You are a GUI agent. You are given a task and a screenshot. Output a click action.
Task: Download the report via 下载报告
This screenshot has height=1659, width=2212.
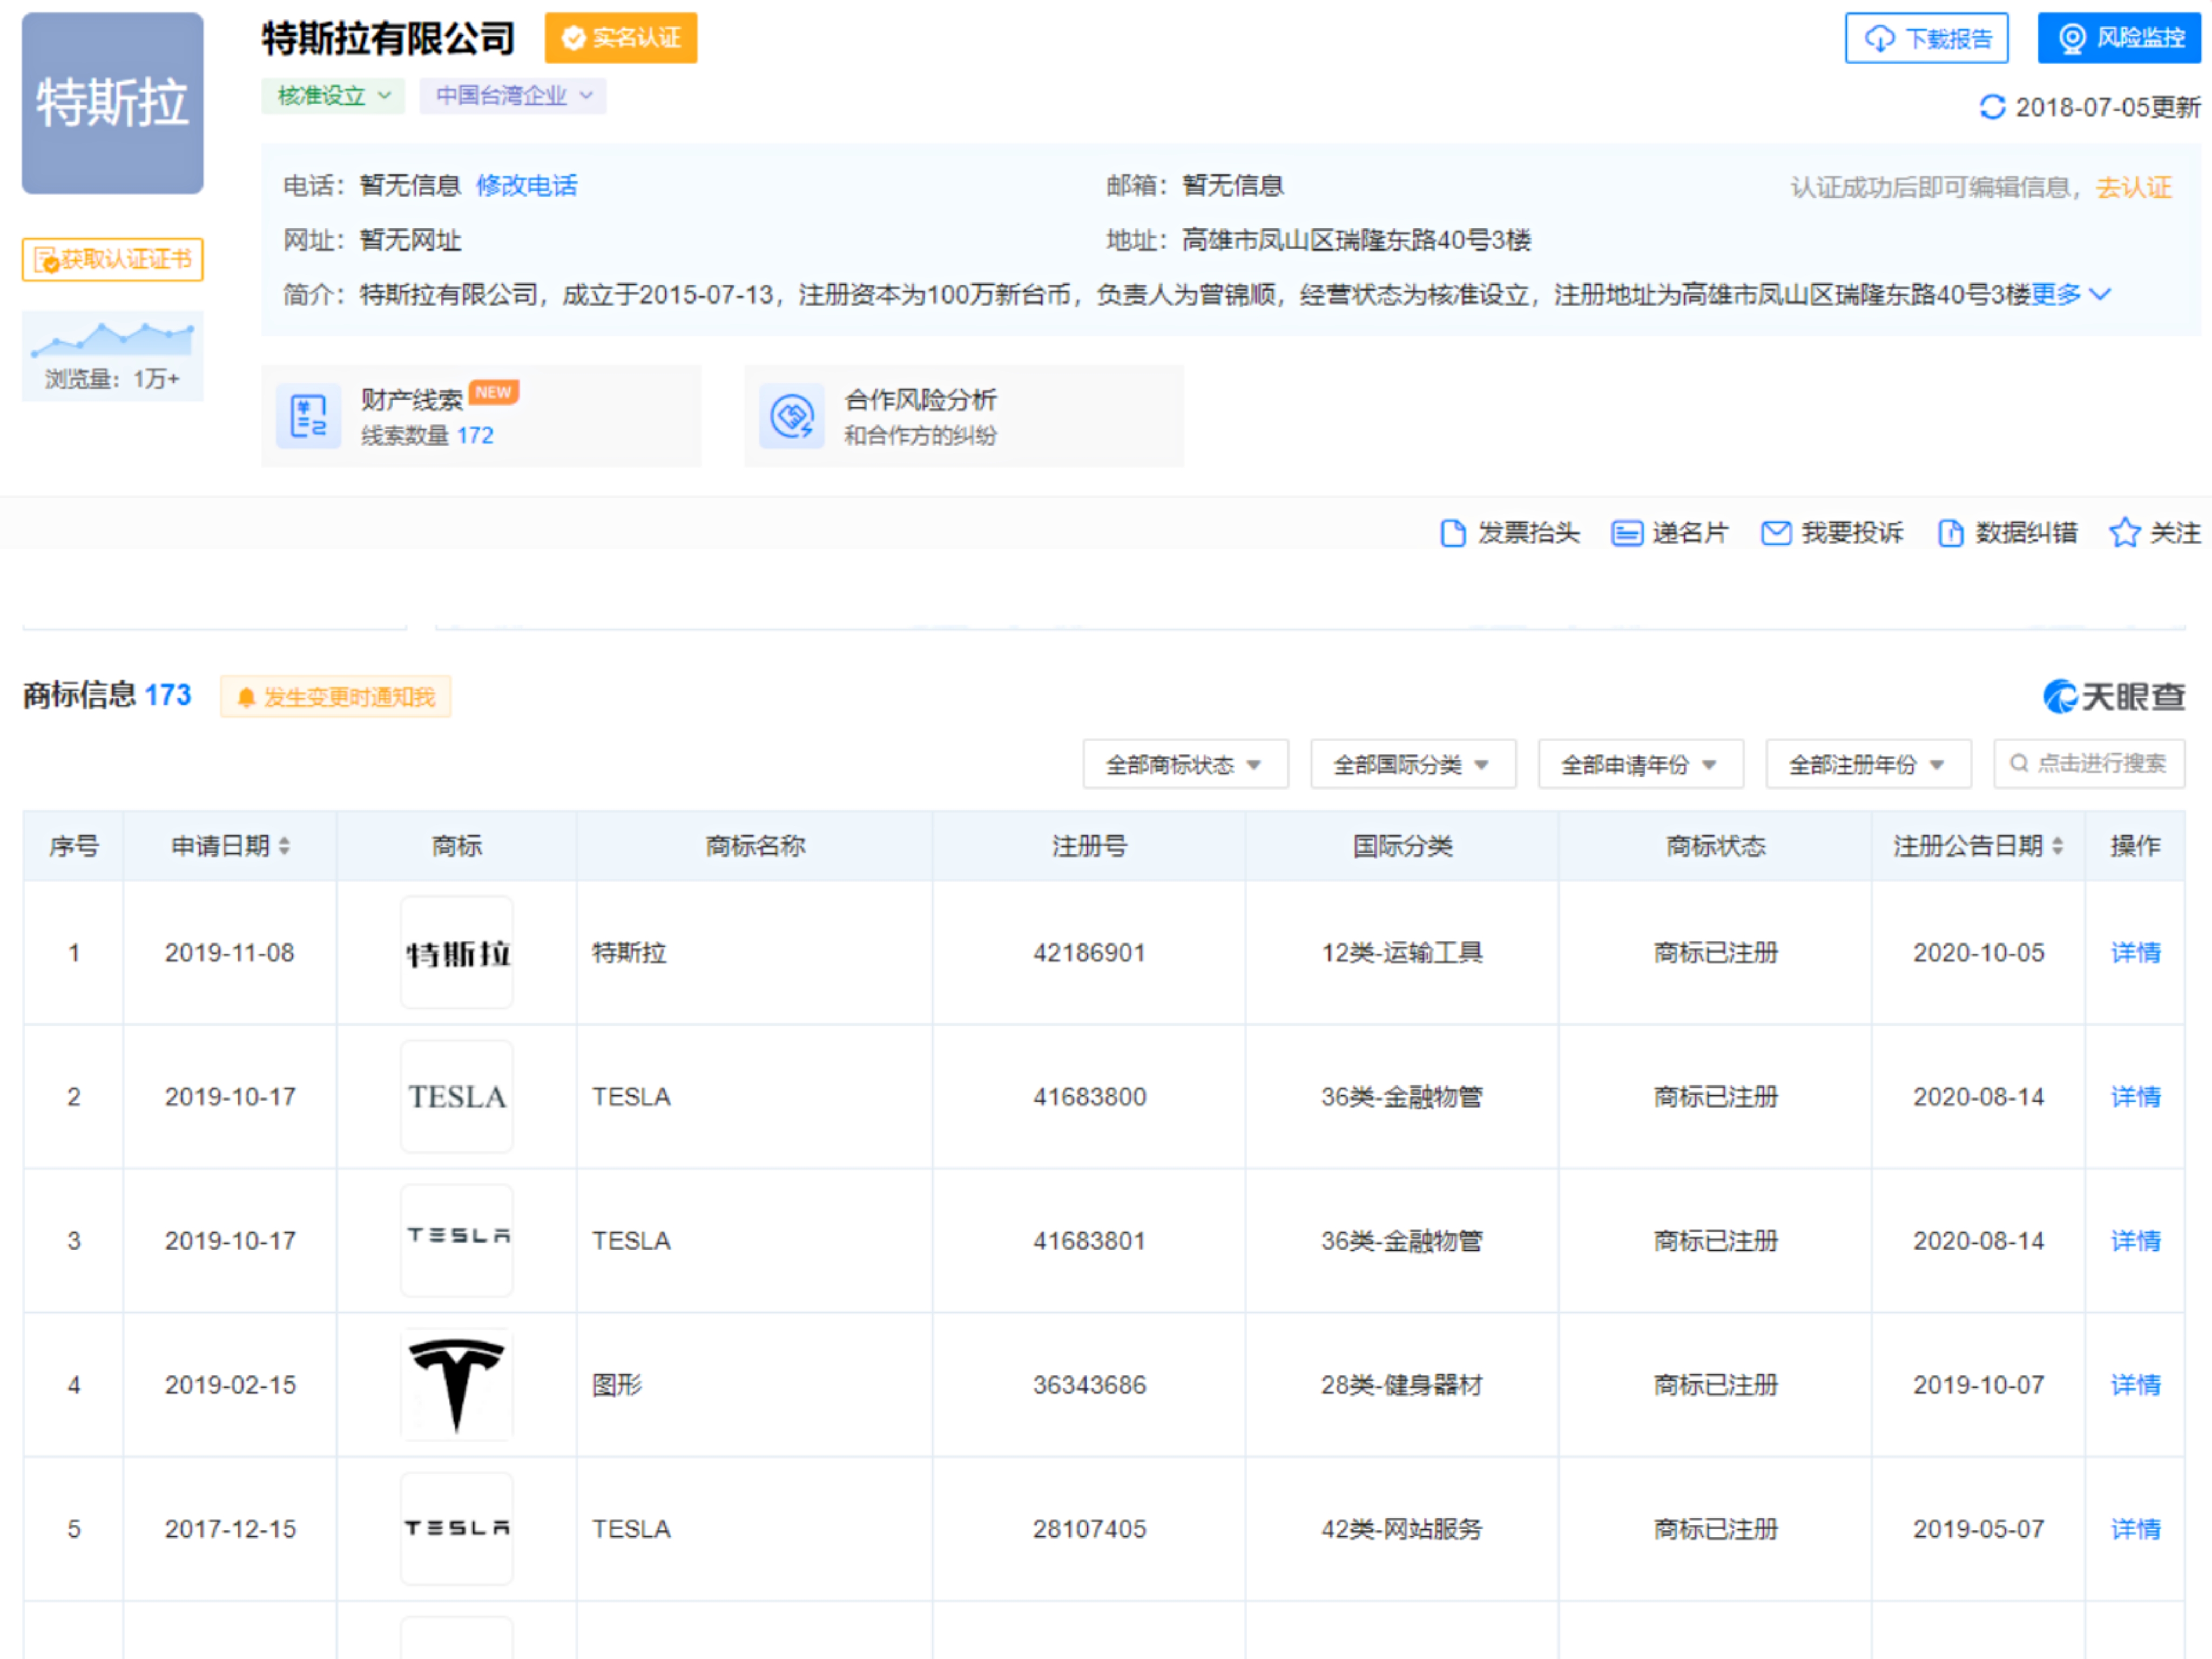coord(1926,38)
